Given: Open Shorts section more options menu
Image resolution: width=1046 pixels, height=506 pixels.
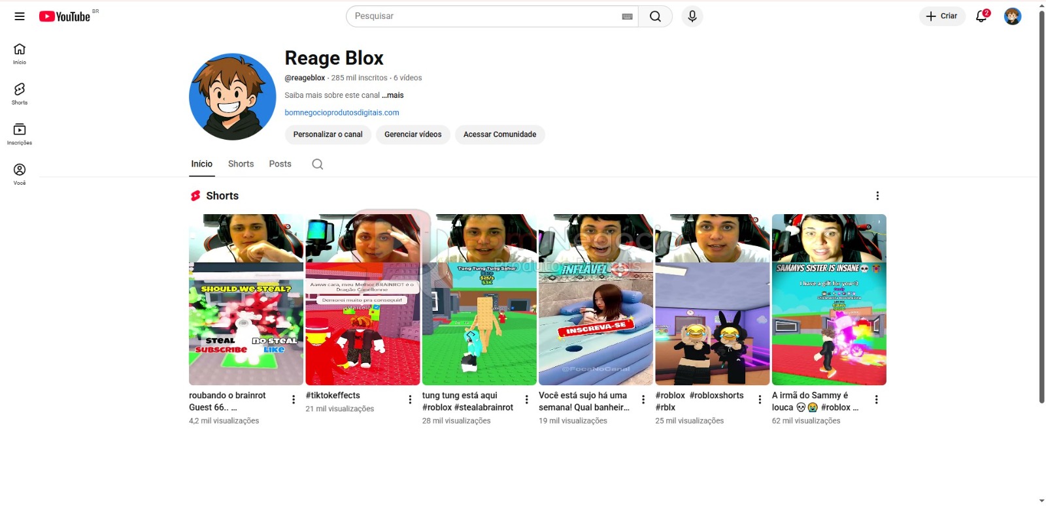Looking at the screenshot, I should [x=877, y=196].
